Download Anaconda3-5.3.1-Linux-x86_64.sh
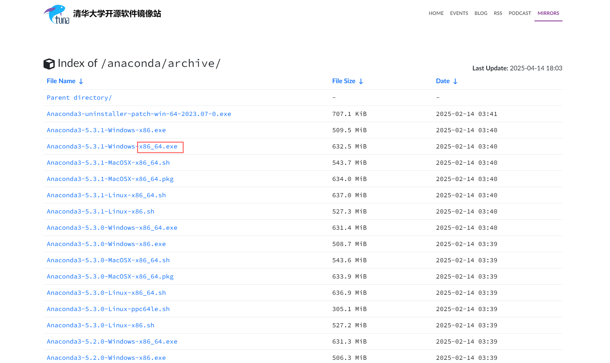 tap(106, 195)
